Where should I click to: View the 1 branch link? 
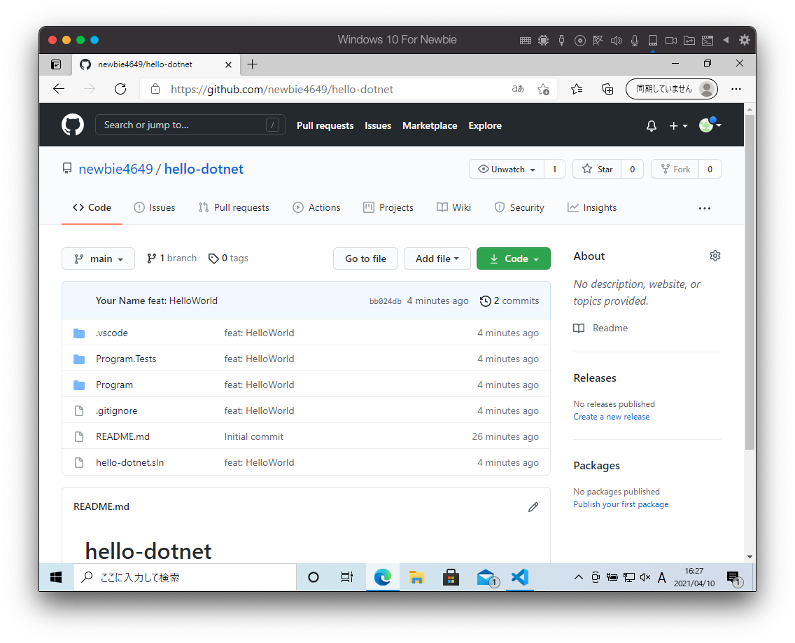click(x=172, y=258)
